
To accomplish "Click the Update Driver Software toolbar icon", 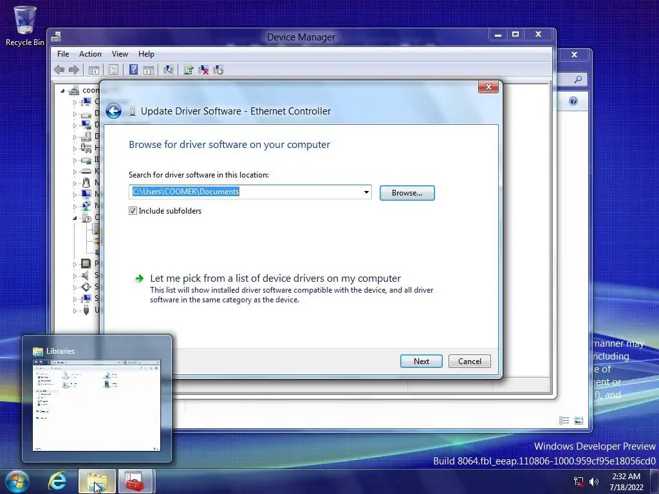I will pyautogui.click(x=189, y=69).
